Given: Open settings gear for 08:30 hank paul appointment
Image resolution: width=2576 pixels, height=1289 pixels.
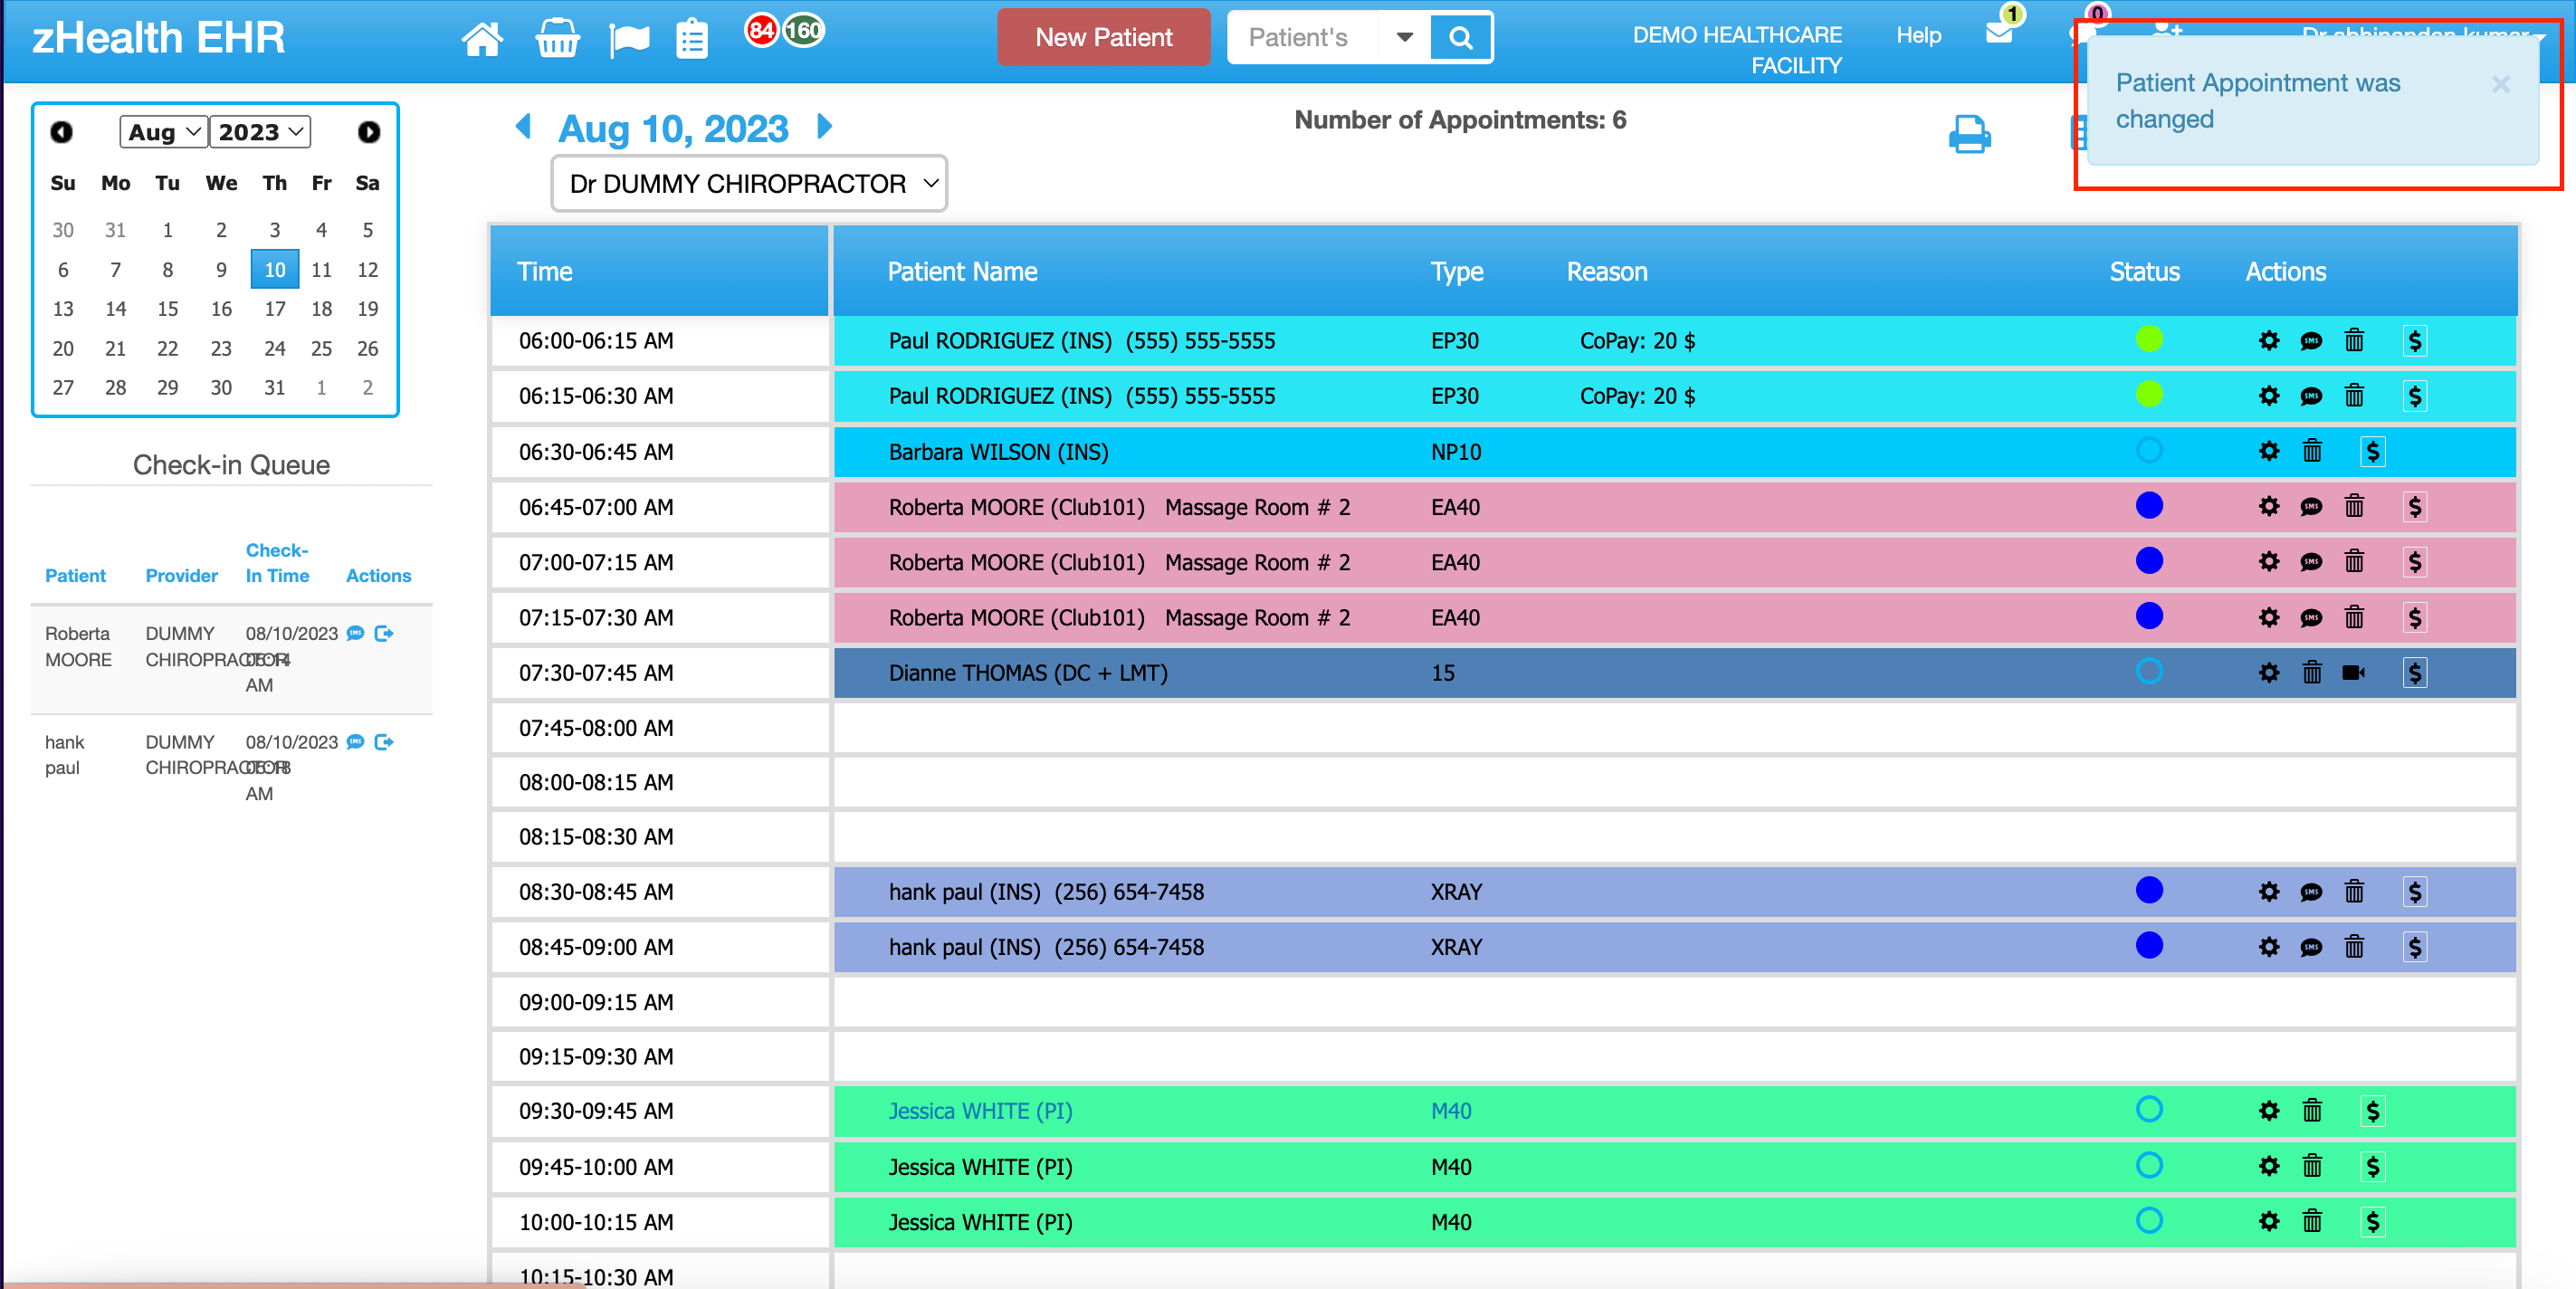Looking at the screenshot, I should coord(2269,892).
